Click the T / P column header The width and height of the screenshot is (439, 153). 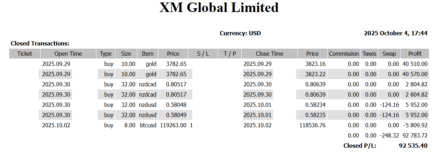tap(230, 54)
